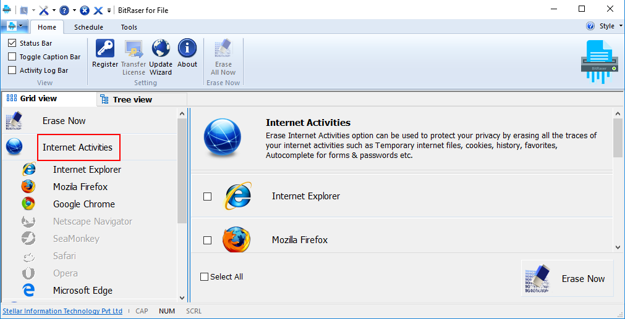Open the Customize Quick Access Toolbar arrow
The width and height of the screenshot is (625, 319).
click(109, 10)
